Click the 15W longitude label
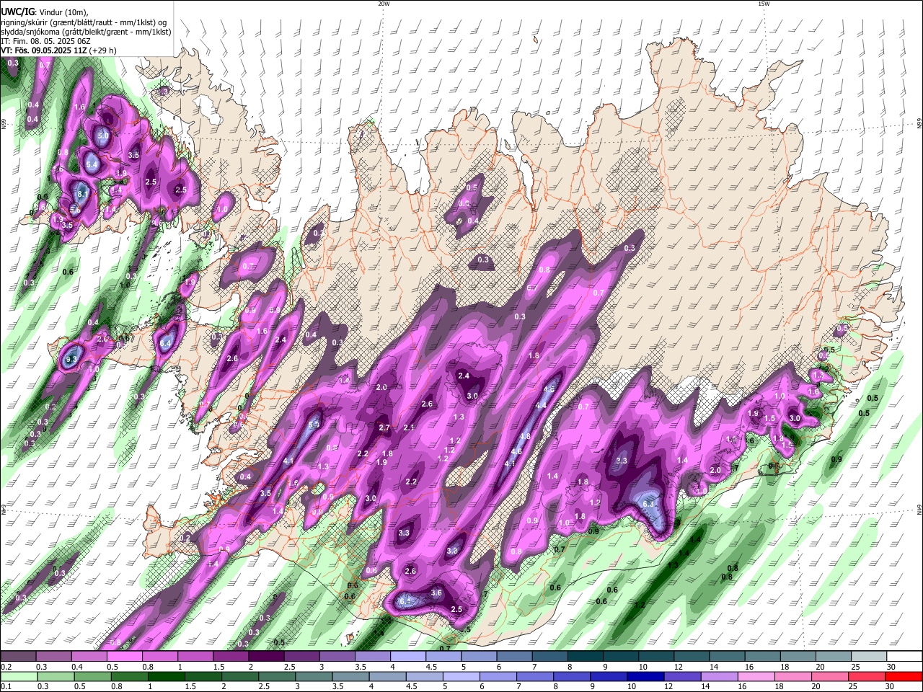 click(764, 4)
